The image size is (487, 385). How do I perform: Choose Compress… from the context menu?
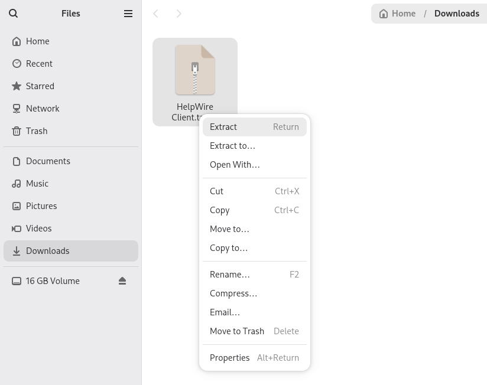(x=255, y=293)
